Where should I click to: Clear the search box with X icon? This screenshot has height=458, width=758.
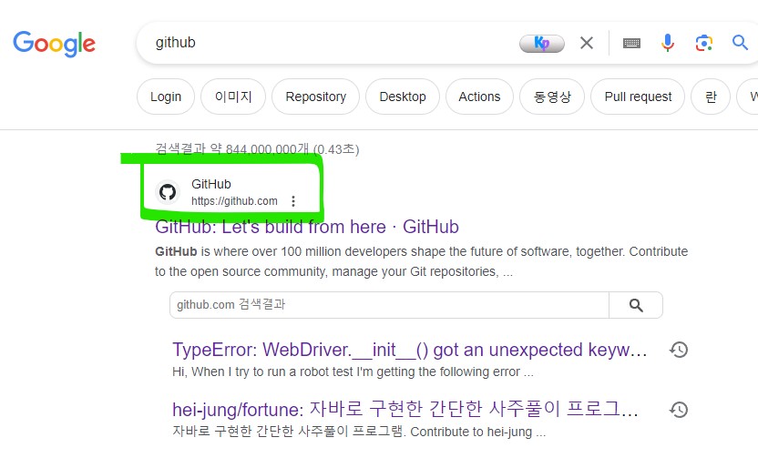[587, 43]
